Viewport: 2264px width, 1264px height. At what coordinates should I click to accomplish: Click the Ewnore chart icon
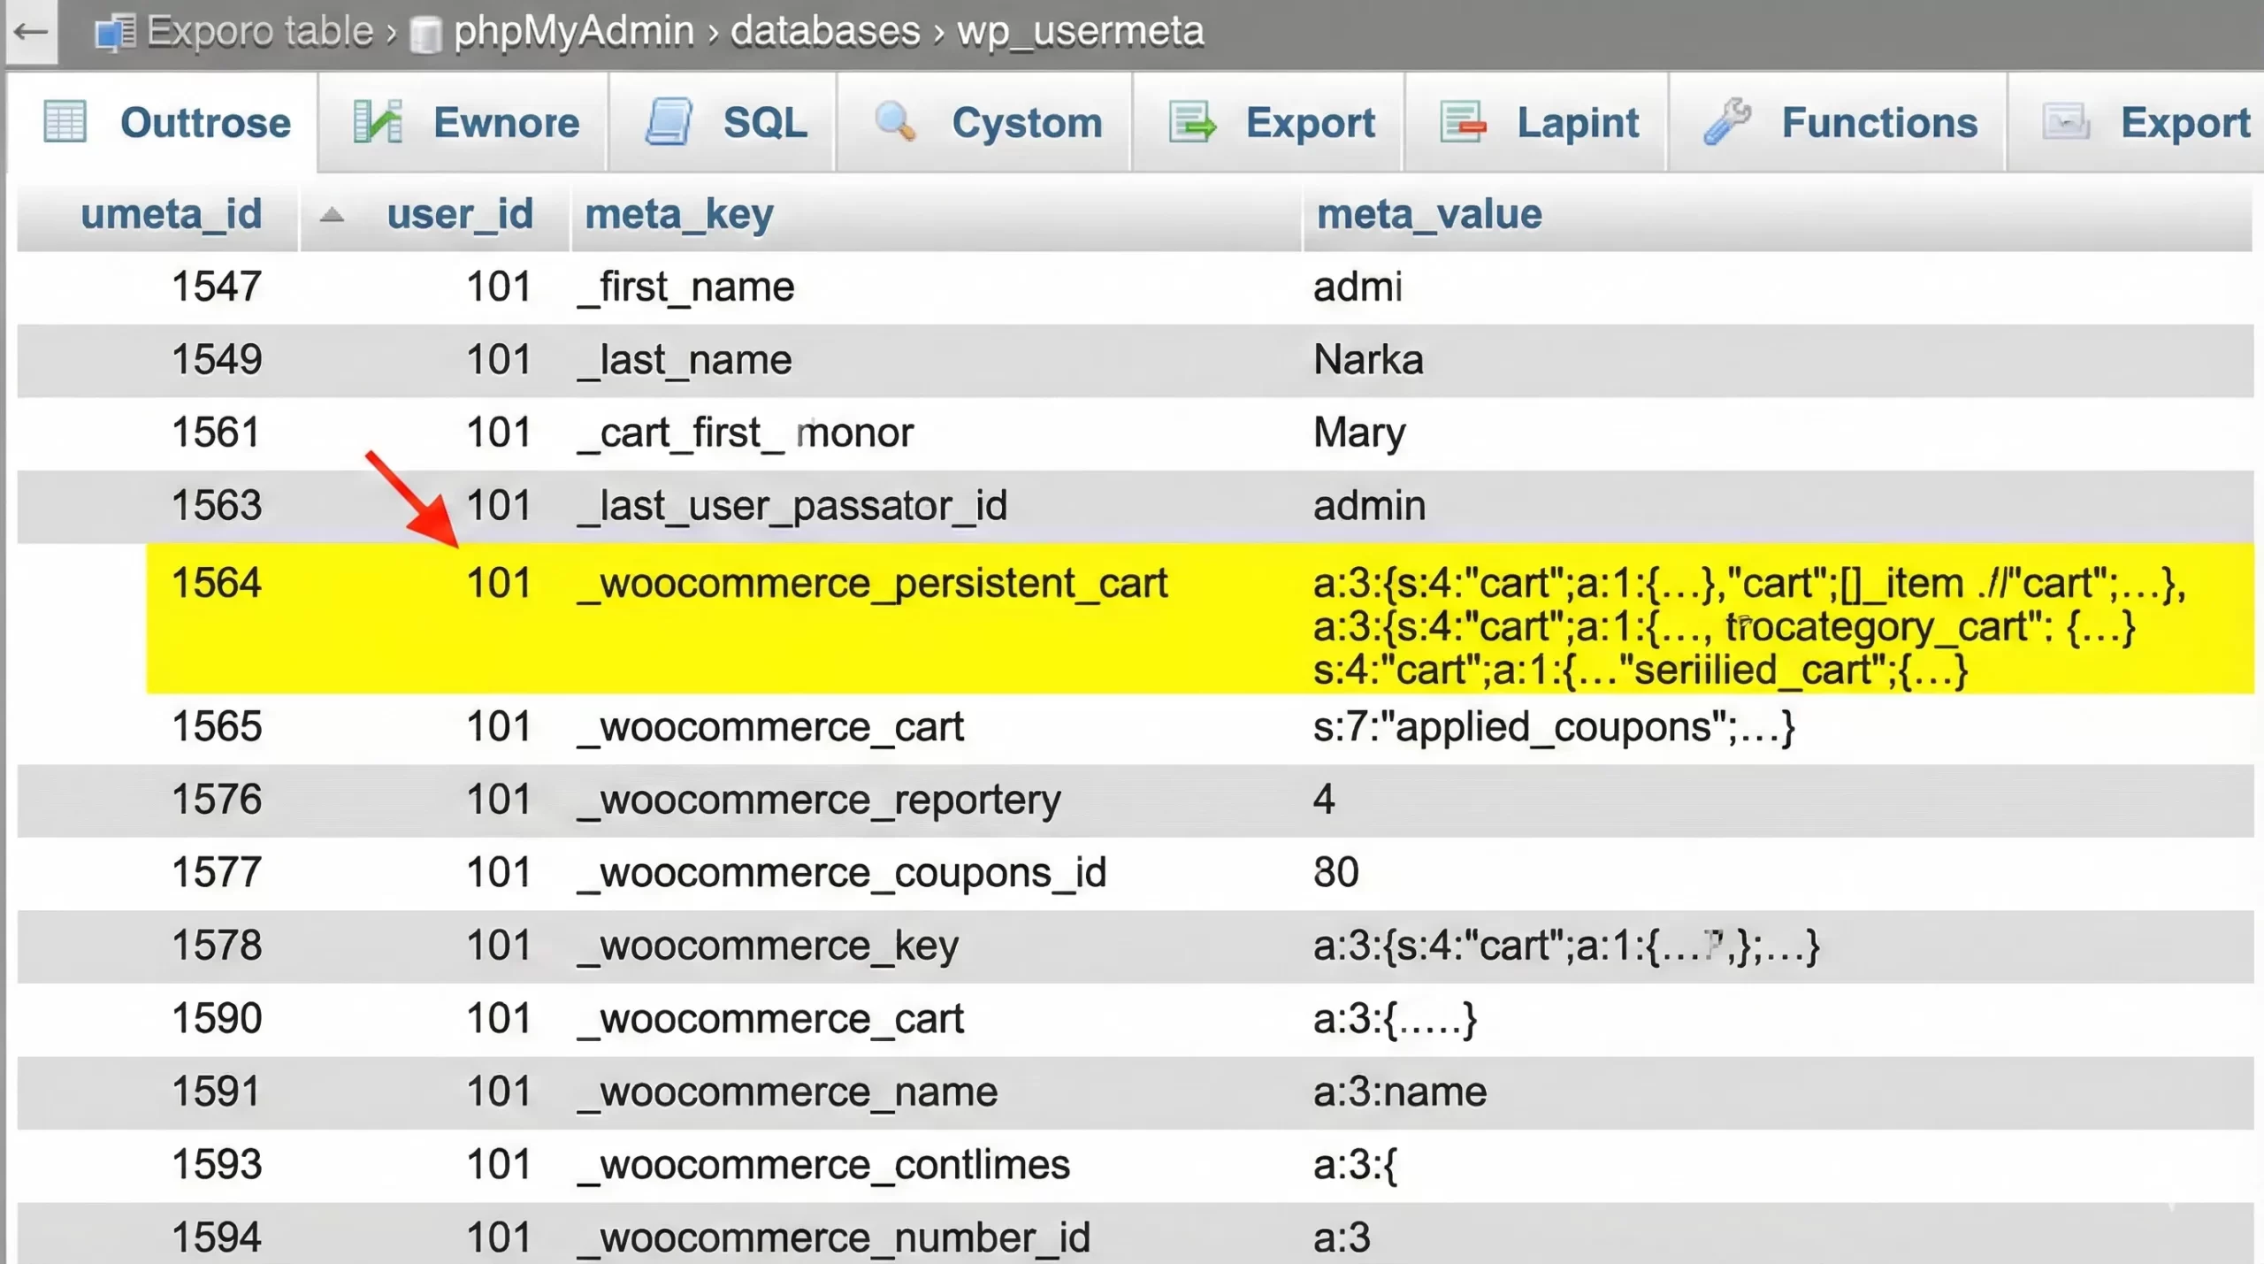coord(378,122)
